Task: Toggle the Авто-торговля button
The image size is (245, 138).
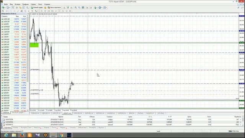Action: tap(54, 8)
